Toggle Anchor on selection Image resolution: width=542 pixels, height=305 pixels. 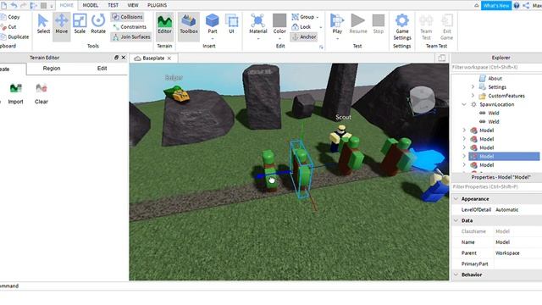(x=304, y=36)
